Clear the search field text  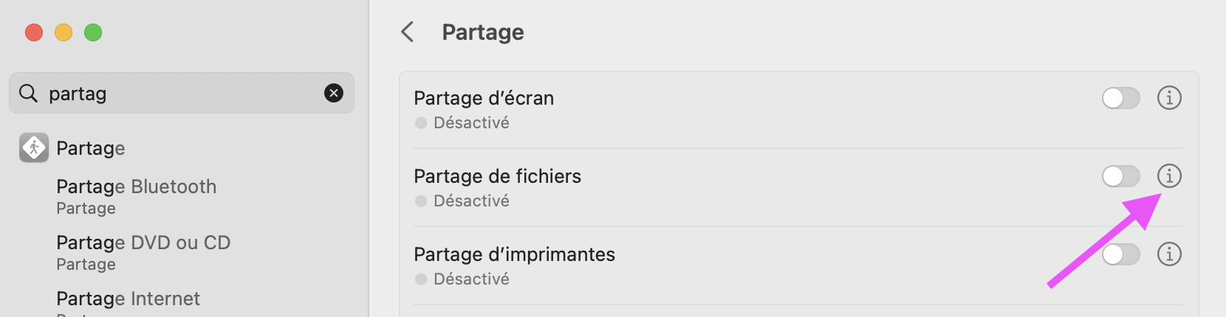(334, 93)
